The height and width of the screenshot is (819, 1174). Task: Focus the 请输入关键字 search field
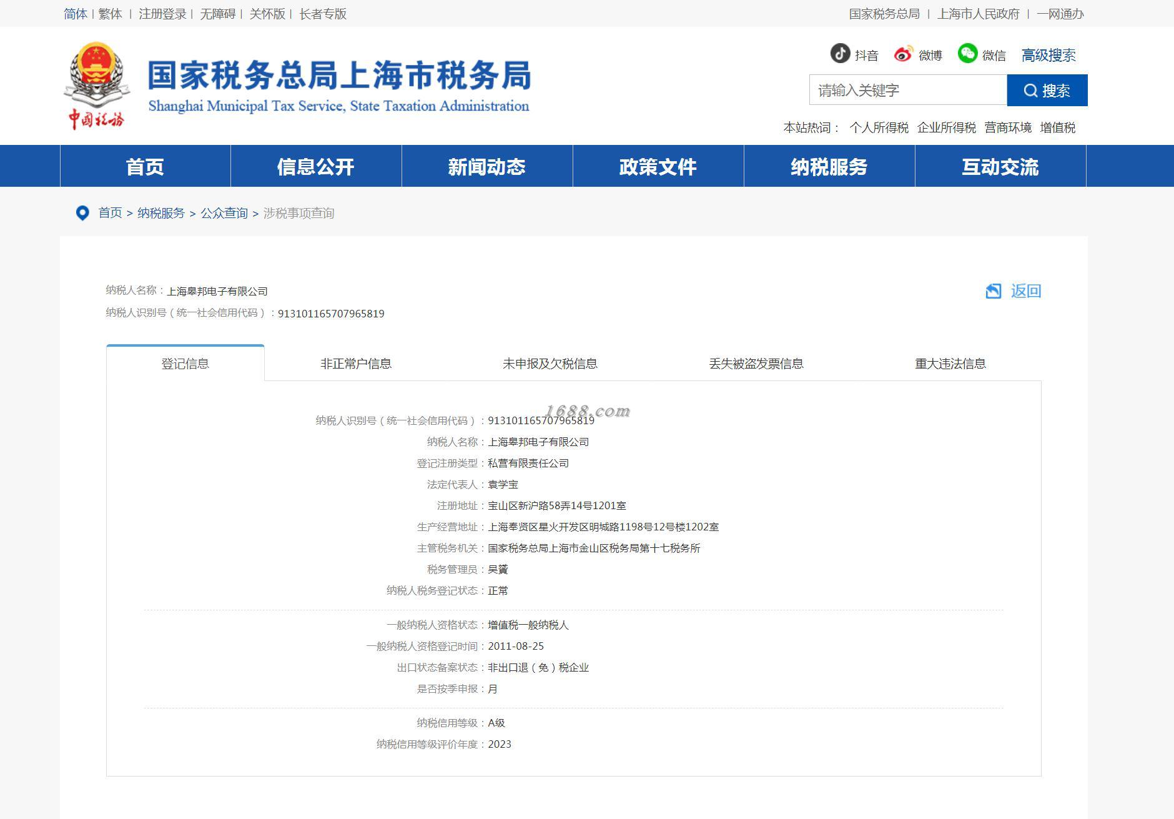[x=908, y=91]
